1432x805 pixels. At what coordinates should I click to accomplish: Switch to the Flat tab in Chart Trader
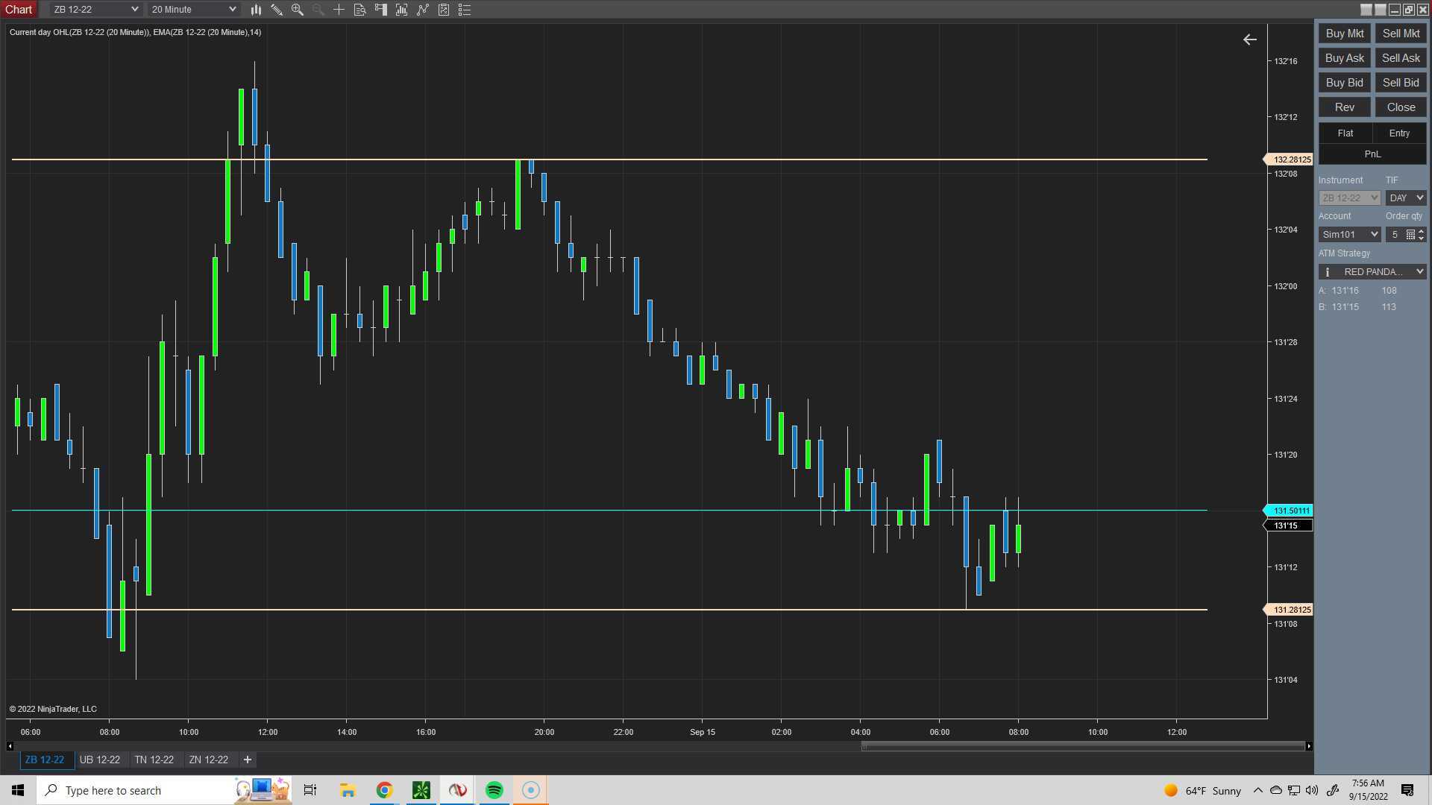[1345, 133]
